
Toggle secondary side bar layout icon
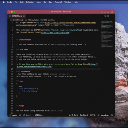[108, 12]
